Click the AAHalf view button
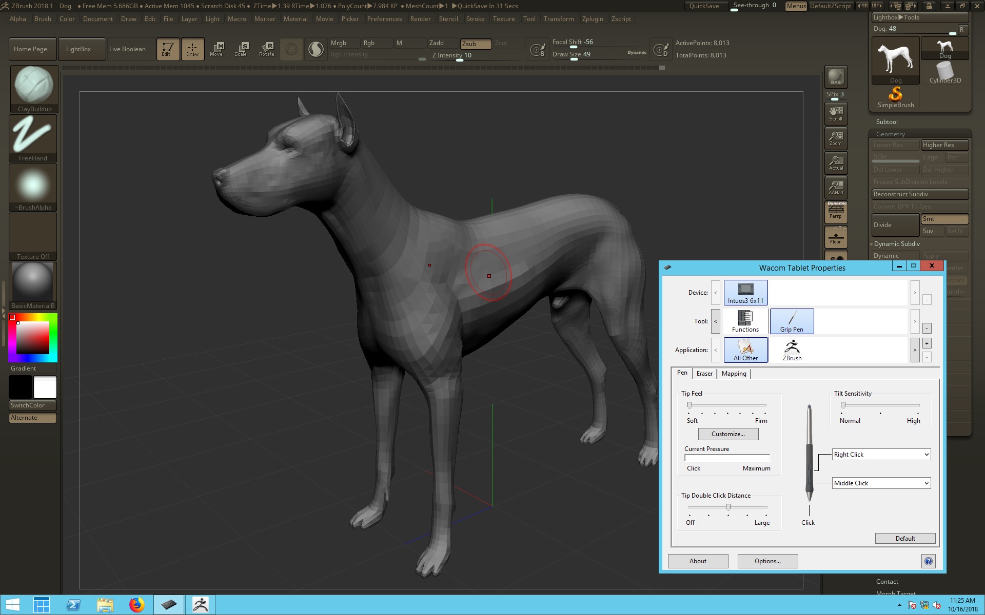The height and width of the screenshot is (615, 985). (x=836, y=188)
